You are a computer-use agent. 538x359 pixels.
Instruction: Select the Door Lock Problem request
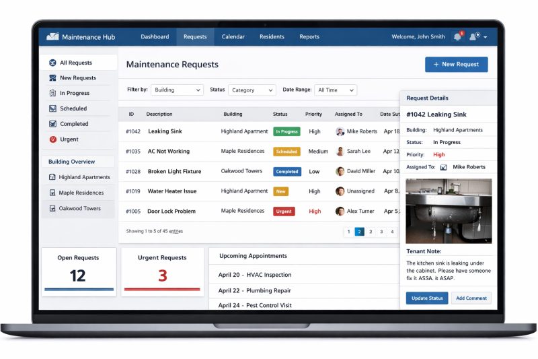point(259,211)
